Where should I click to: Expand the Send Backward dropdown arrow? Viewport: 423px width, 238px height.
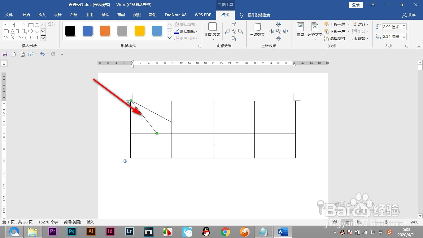349,31
